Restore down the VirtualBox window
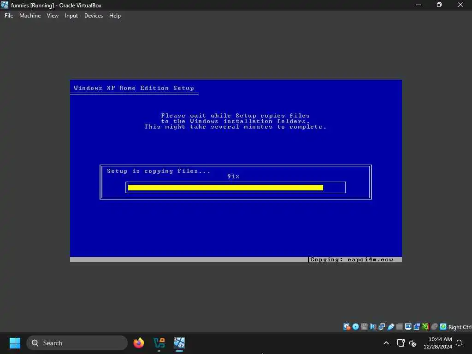Image resolution: width=472 pixels, height=354 pixels. click(439, 5)
